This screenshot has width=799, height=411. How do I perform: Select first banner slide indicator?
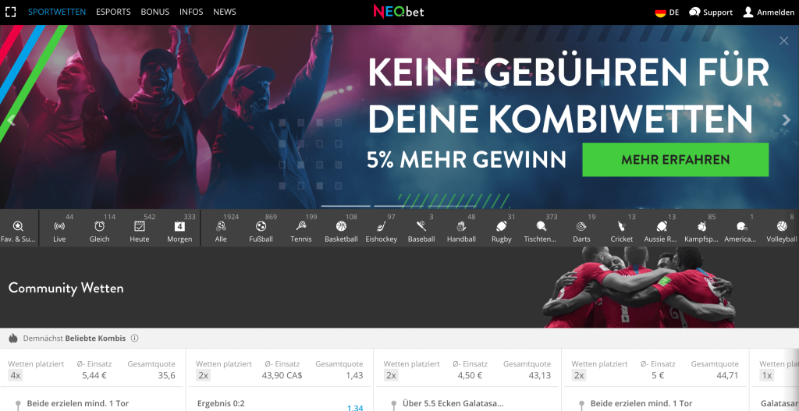pyautogui.click(x=346, y=206)
